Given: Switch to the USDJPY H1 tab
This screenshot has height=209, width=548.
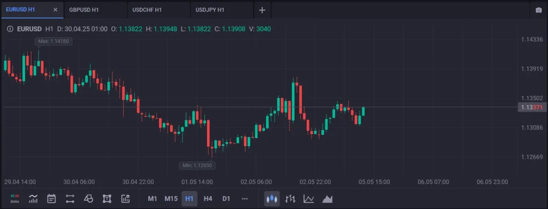Looking at the screenshot, I should (x=222, y=10).
